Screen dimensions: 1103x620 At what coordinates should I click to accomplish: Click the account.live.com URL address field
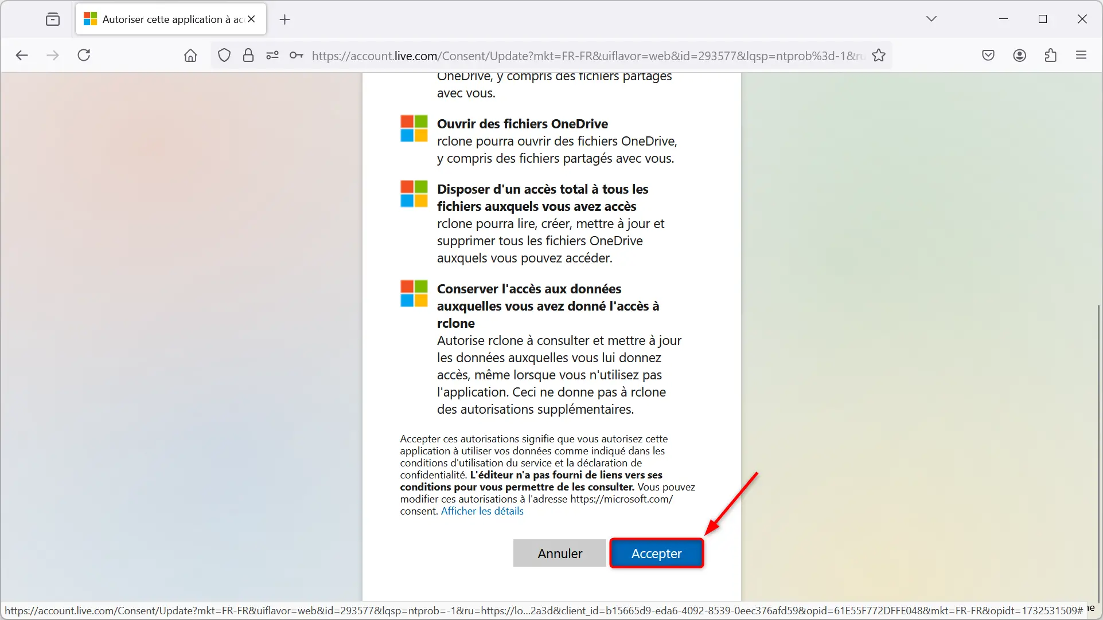[587, 55]
